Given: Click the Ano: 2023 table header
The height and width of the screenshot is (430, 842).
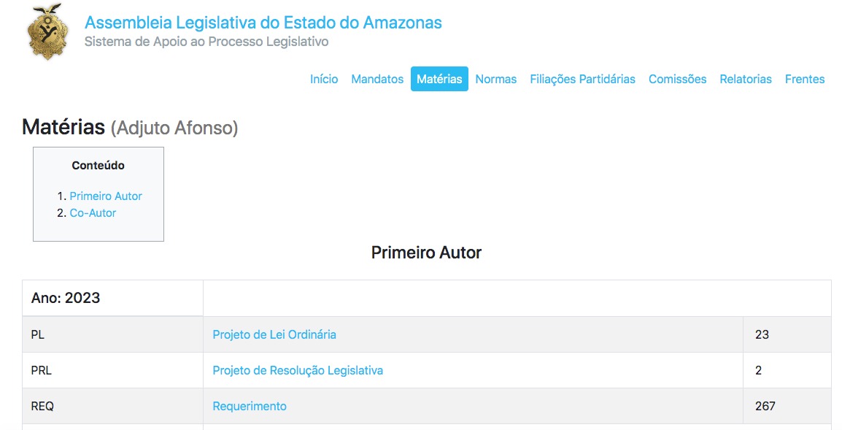Looking at the screenshot, I should tap(66, 298).
